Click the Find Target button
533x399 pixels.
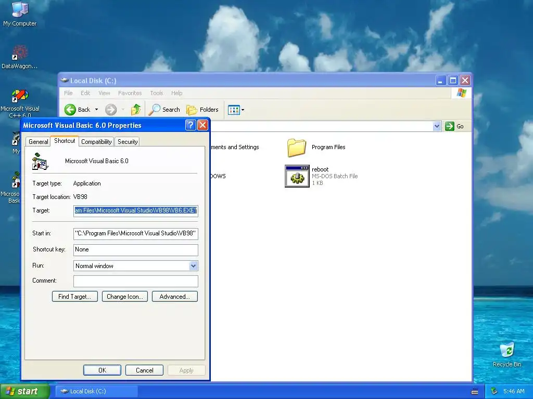(75, 297)
